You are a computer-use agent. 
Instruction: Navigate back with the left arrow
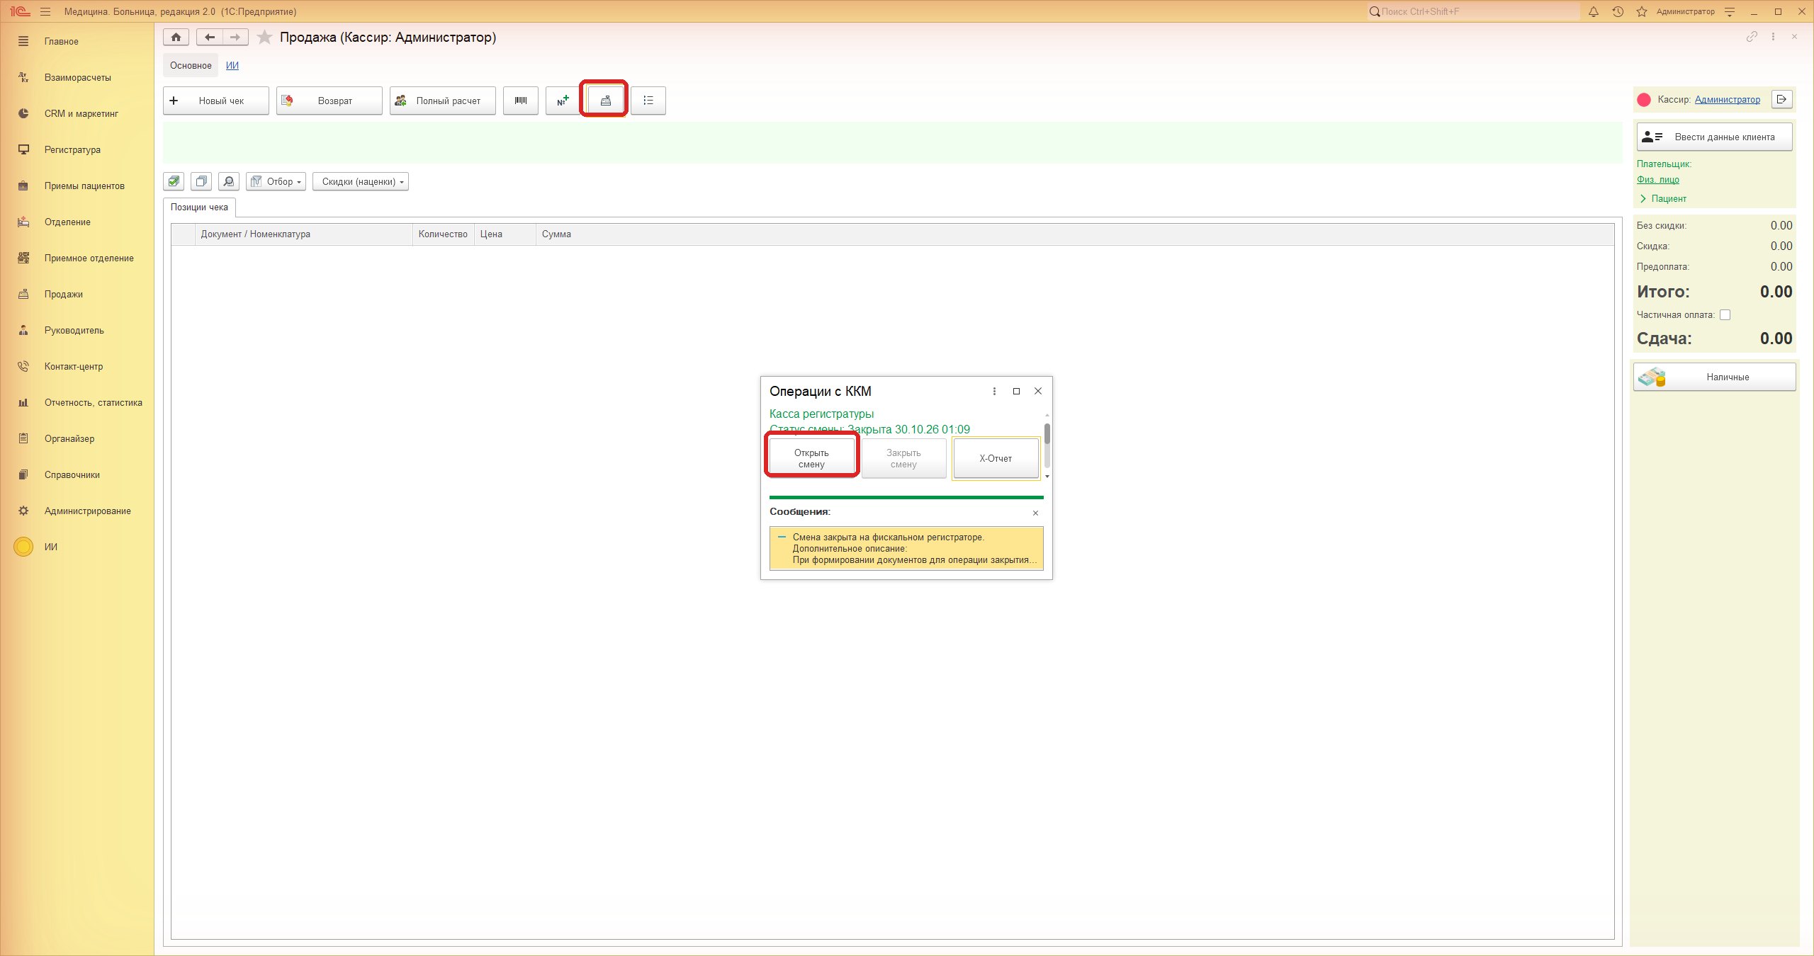pyautogui.click(x=210, y=38)
